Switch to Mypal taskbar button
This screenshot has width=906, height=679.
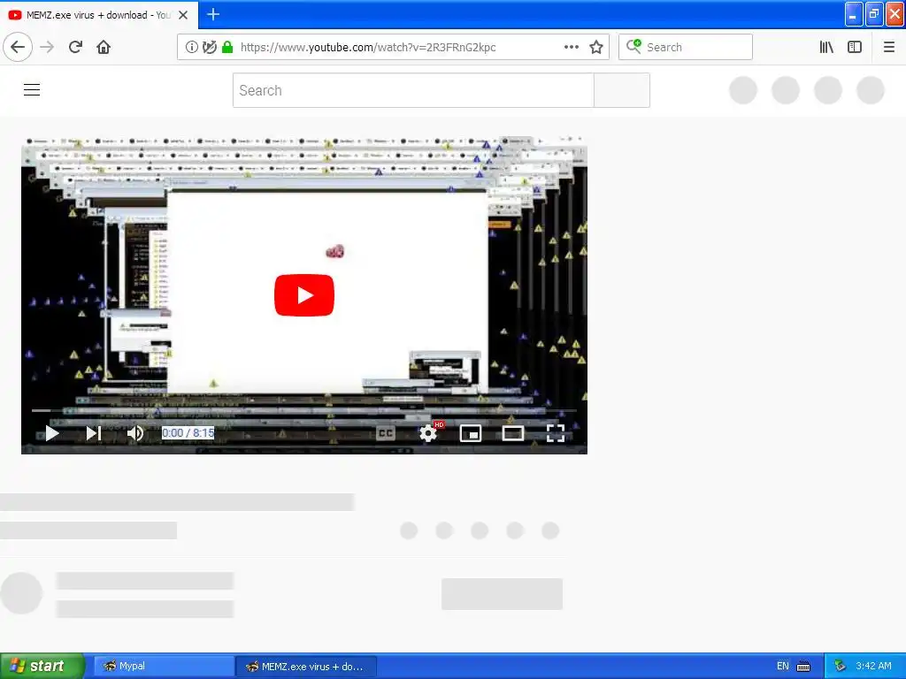pos(164,667)
